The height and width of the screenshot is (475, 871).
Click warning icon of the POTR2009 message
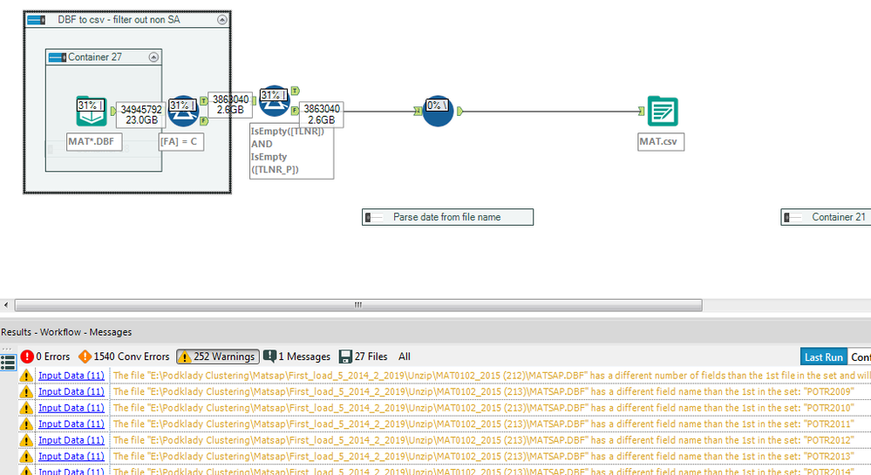point(26,392)
